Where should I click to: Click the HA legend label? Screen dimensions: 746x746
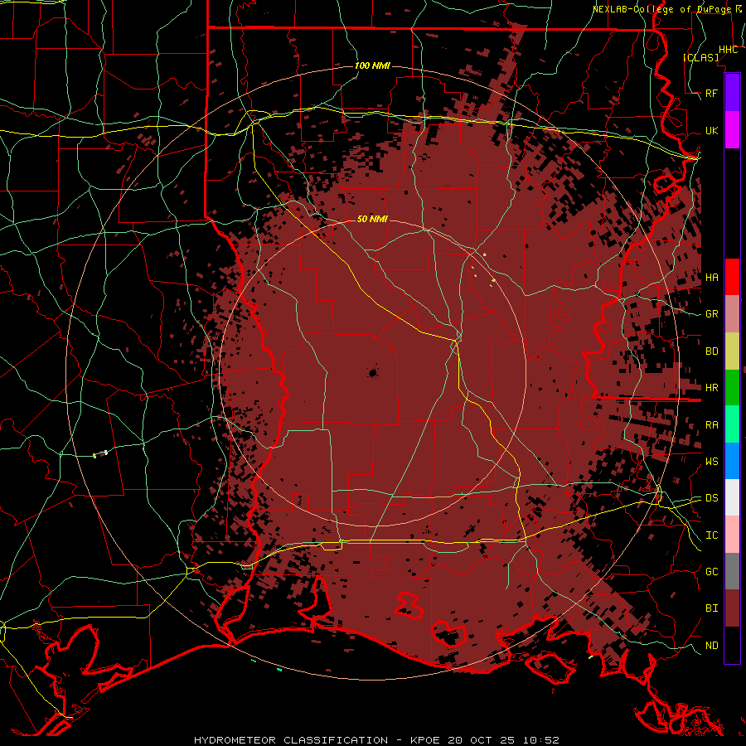712,277
